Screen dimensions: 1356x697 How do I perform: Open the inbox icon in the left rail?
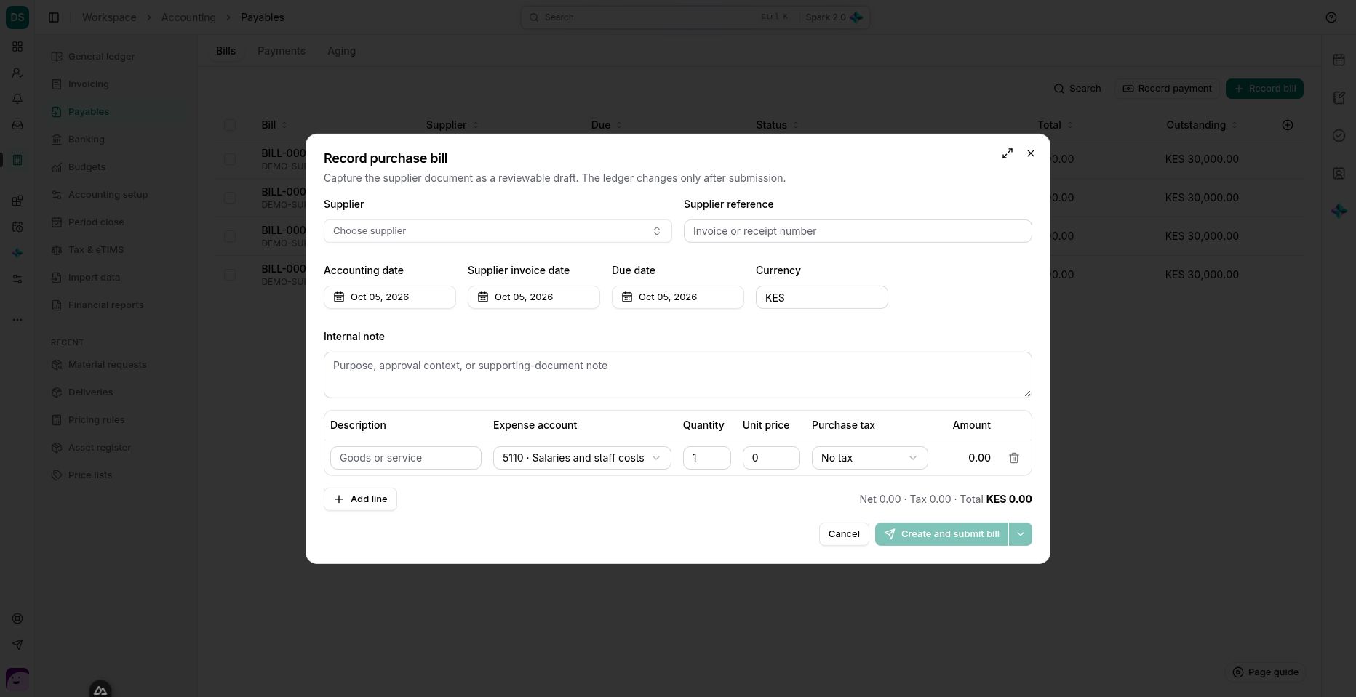(17, 125)
